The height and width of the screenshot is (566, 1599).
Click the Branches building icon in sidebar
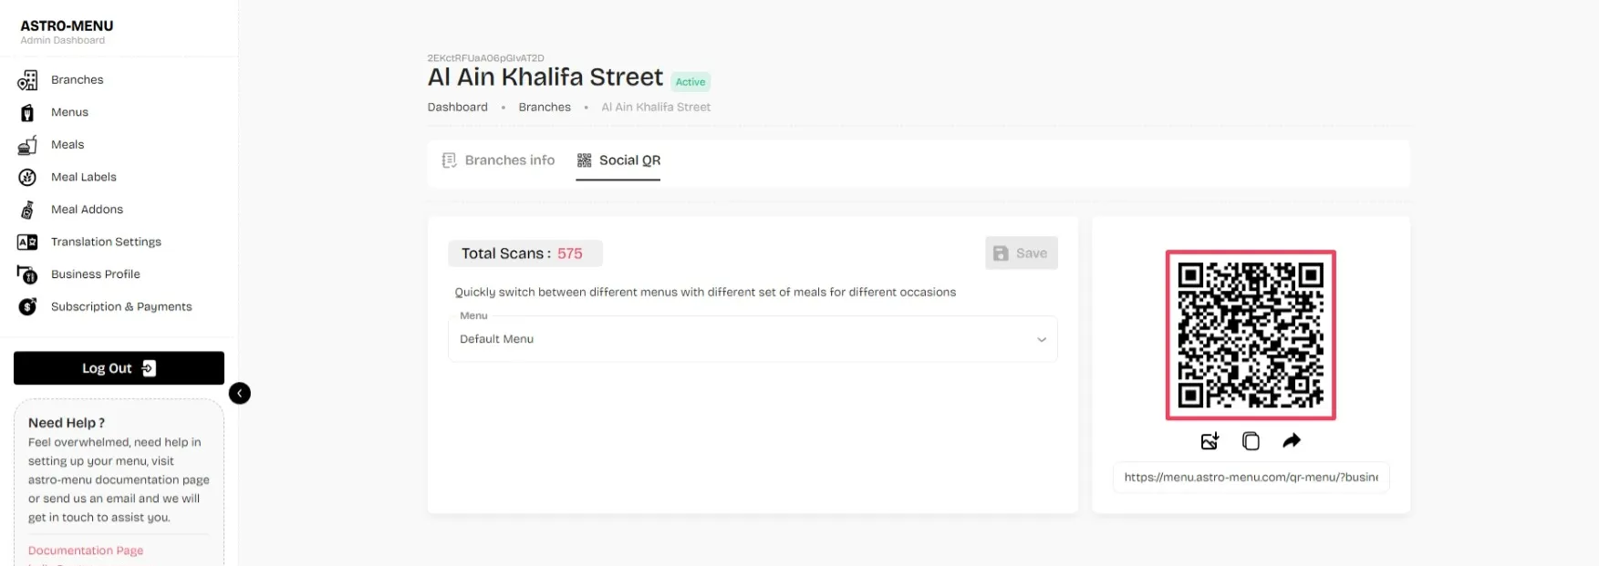(27, 80)
